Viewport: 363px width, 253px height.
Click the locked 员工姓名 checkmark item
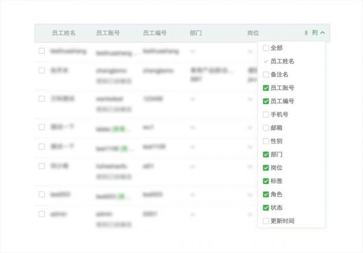tap(281, 61)
